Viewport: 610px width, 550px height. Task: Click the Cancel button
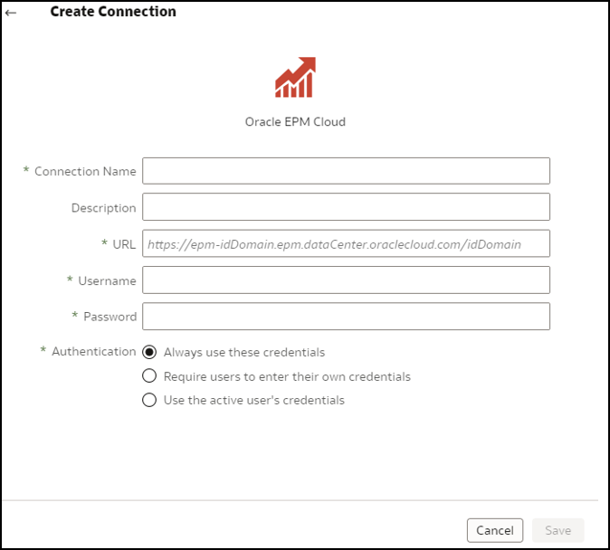pos(495,530)
